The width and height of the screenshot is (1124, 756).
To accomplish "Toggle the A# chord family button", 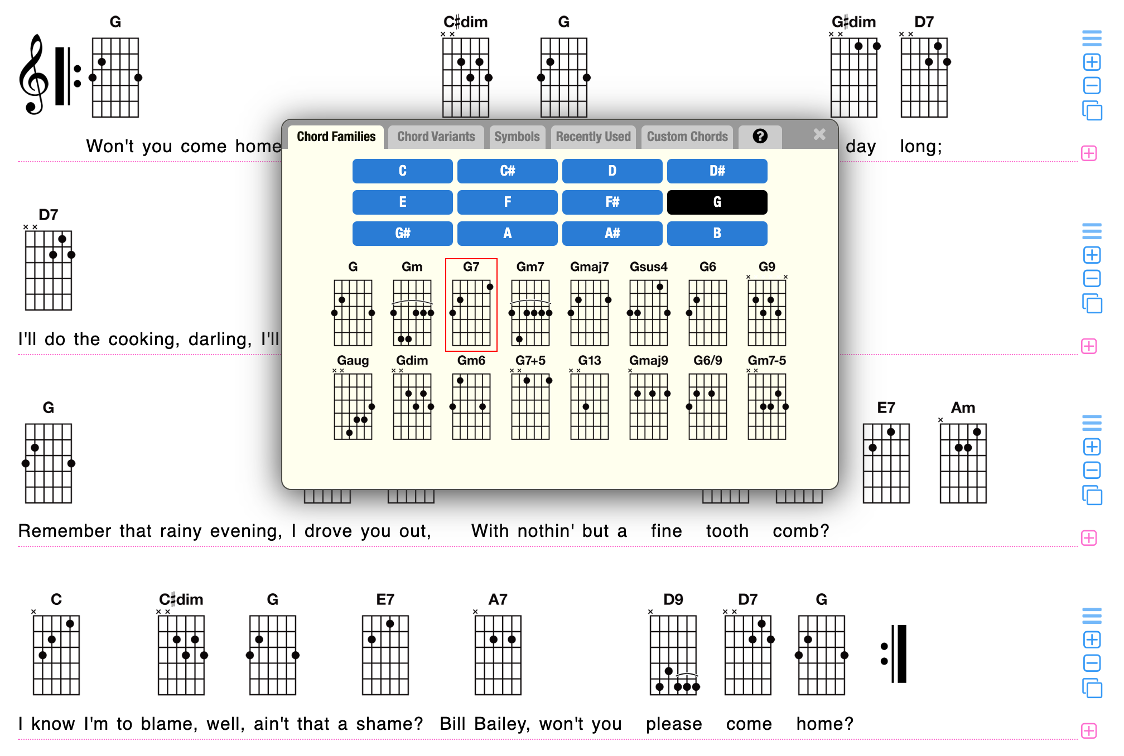I will click(x=612, y=234).
